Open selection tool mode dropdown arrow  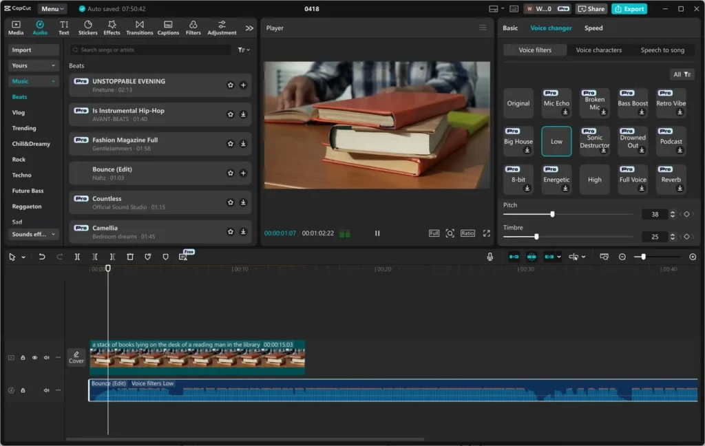[x=23, y=257]
